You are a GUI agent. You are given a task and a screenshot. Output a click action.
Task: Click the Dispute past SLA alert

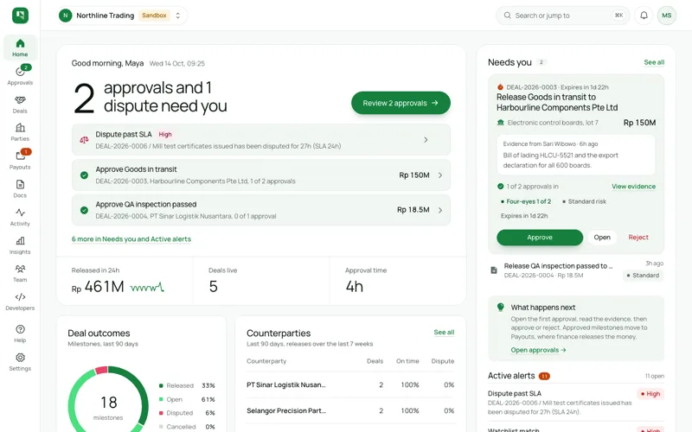(x=576, y=403)
